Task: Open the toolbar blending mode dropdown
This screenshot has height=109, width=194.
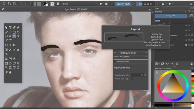Action: [79, 4]
